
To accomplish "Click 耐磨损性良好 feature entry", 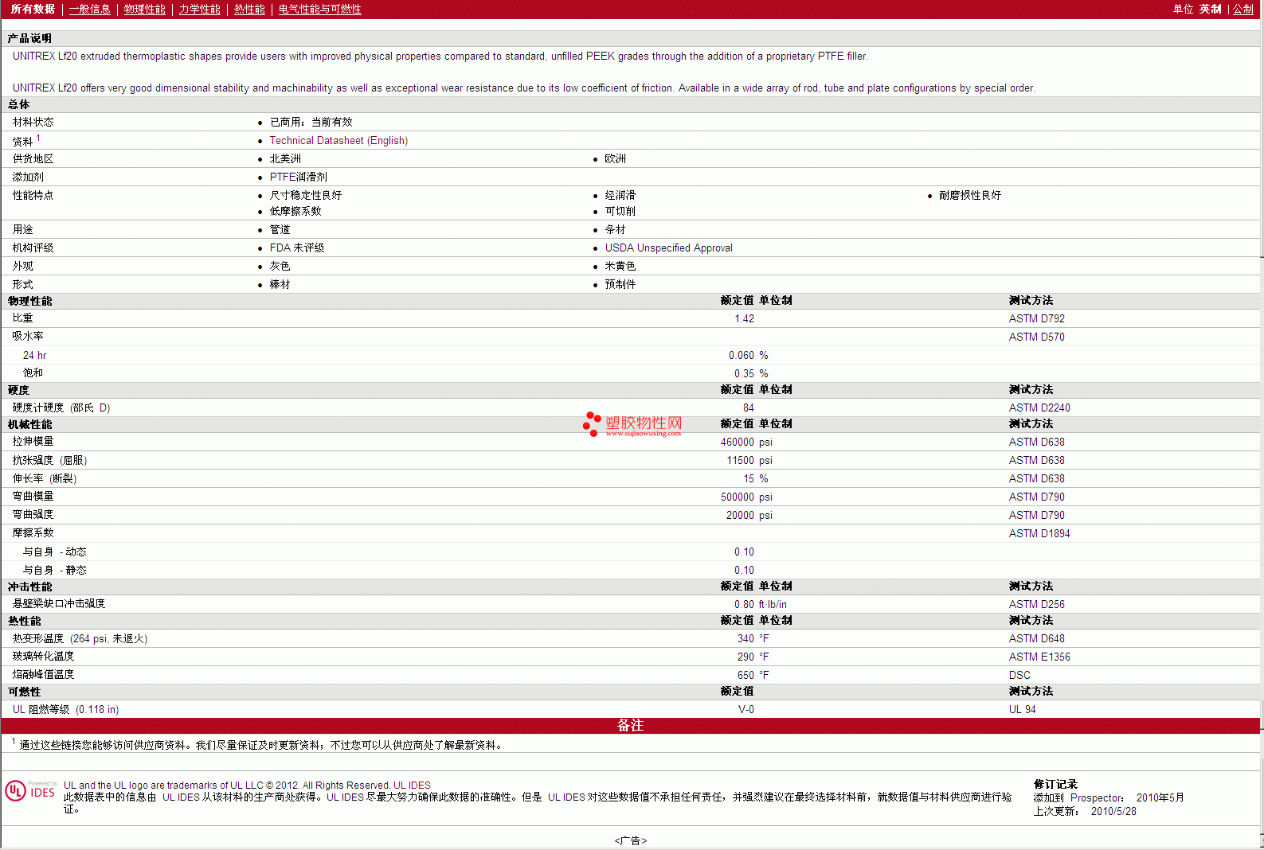I will tap(969, 195).
